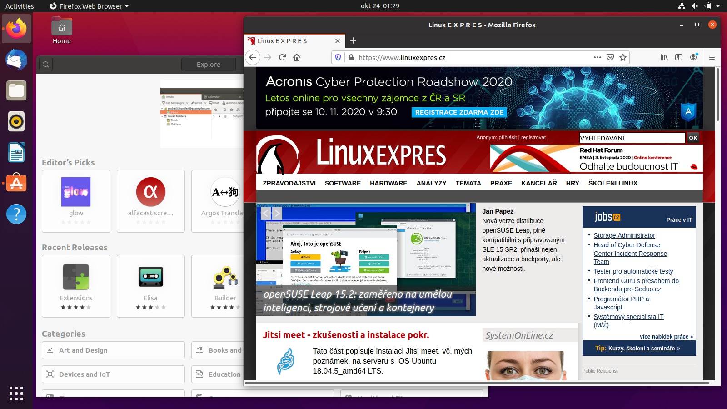
Task: Expand Firefox Web Browser app menu
Action: [89, 6]
